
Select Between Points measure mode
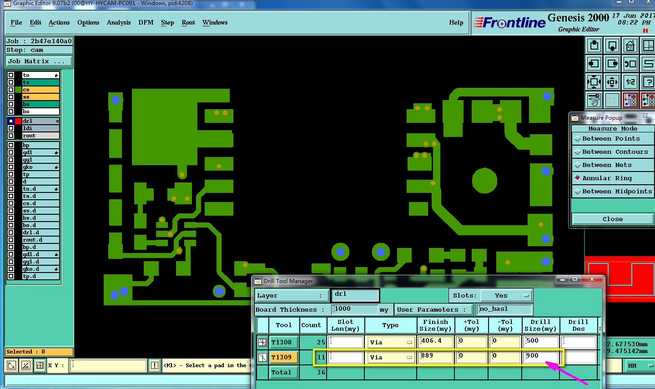pyautogui.click(x=613, y=139)
